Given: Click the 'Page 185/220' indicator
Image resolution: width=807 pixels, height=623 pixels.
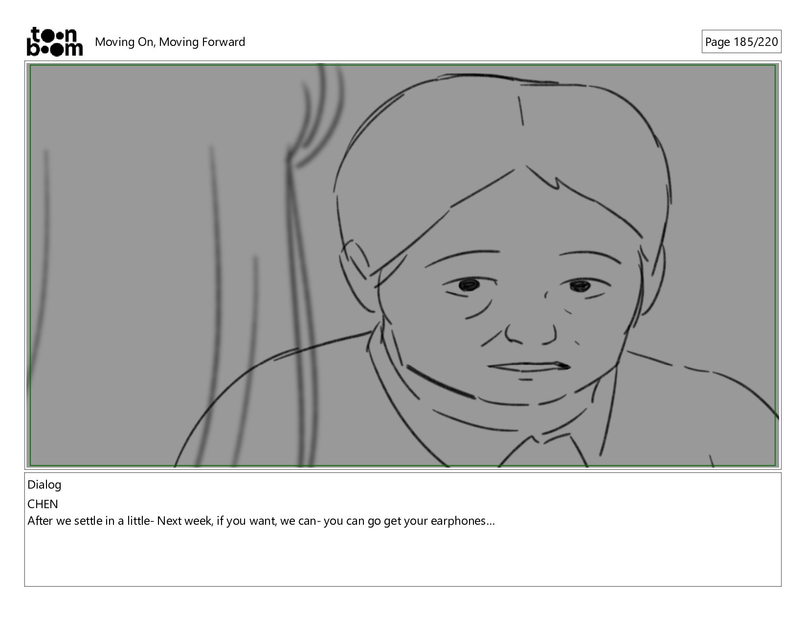Looking at the screenshot, I should pos(741,42).
